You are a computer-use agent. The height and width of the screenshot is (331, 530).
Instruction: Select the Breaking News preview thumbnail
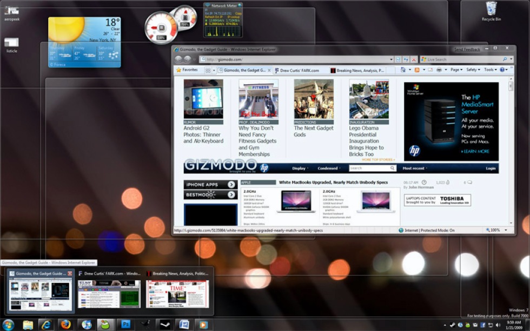[x=177, y=294]
